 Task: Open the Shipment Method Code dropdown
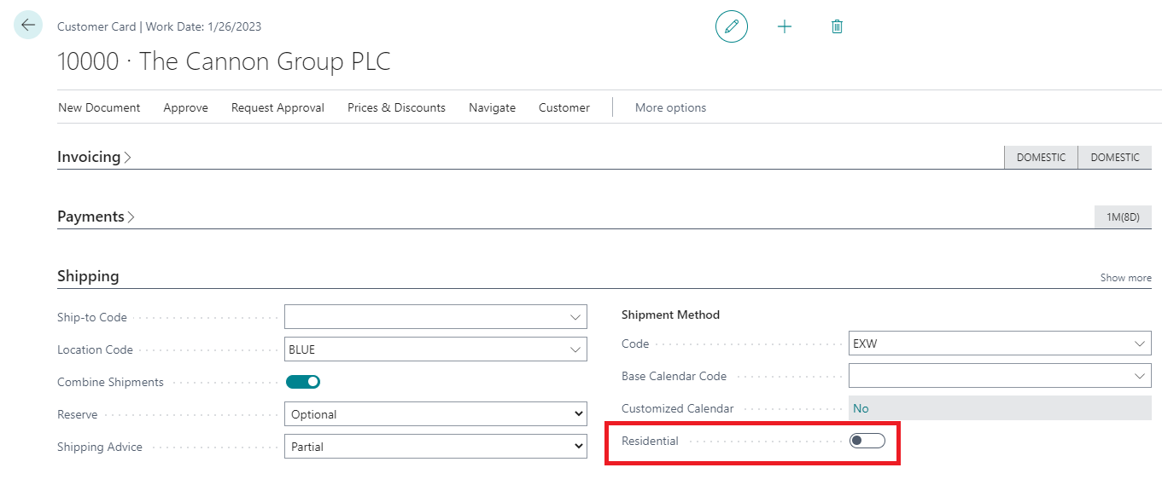(x=1139, y=344)
